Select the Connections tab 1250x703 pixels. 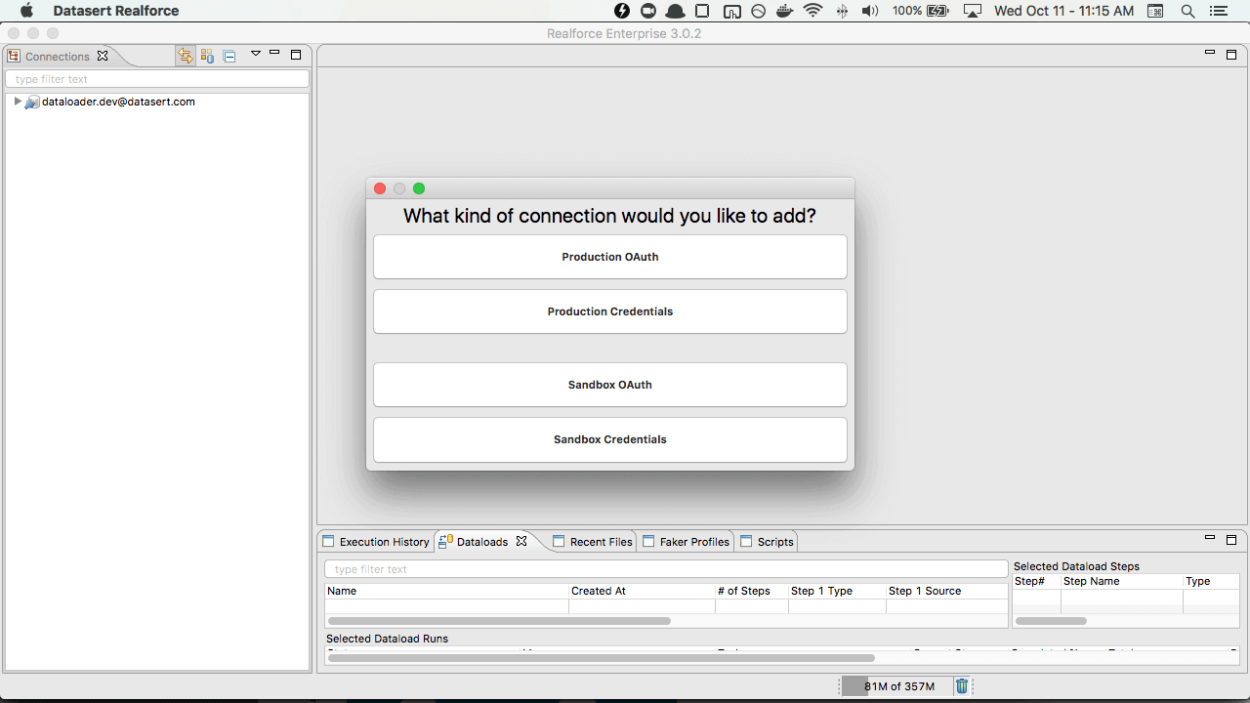coord(57,57)
